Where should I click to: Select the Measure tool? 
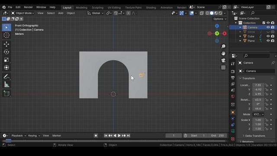tap(6, 84)
